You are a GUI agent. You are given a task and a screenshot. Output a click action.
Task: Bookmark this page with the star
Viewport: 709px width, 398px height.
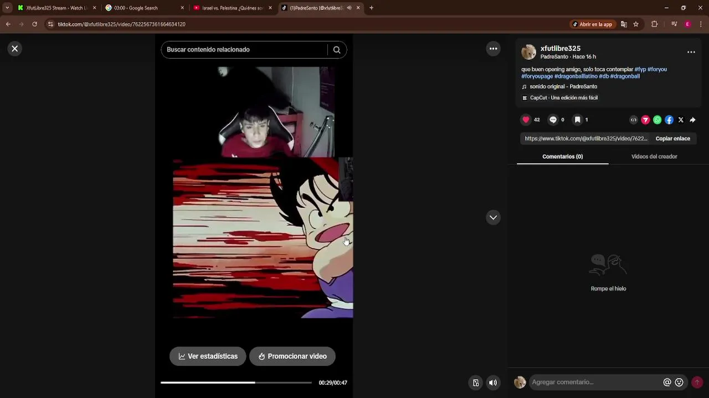pos(636,24)
